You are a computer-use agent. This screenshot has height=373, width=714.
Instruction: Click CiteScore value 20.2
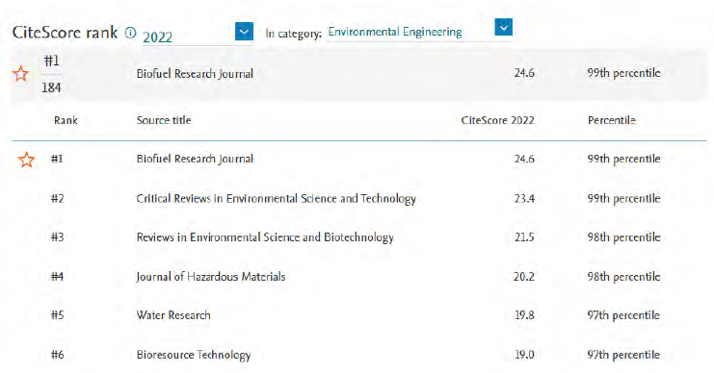(x=524, y=277)
